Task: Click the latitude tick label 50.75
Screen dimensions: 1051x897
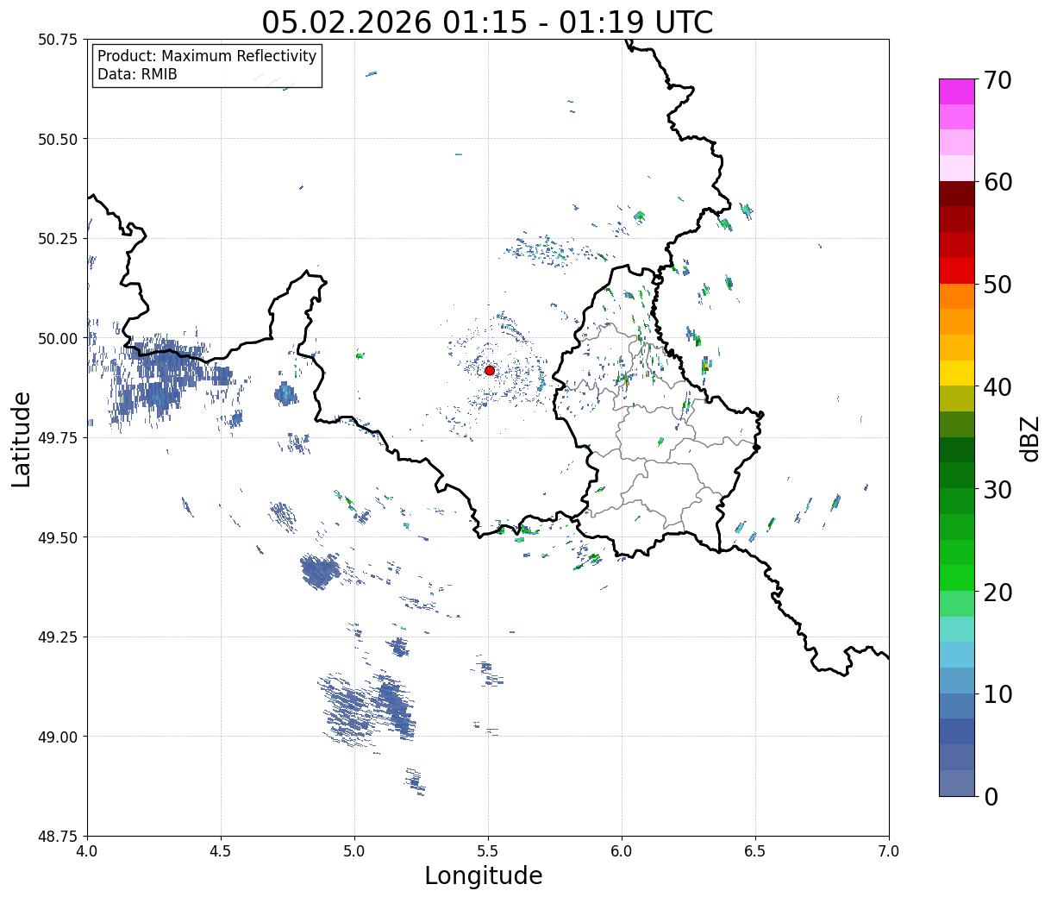Action: click(x=57, y=40)
